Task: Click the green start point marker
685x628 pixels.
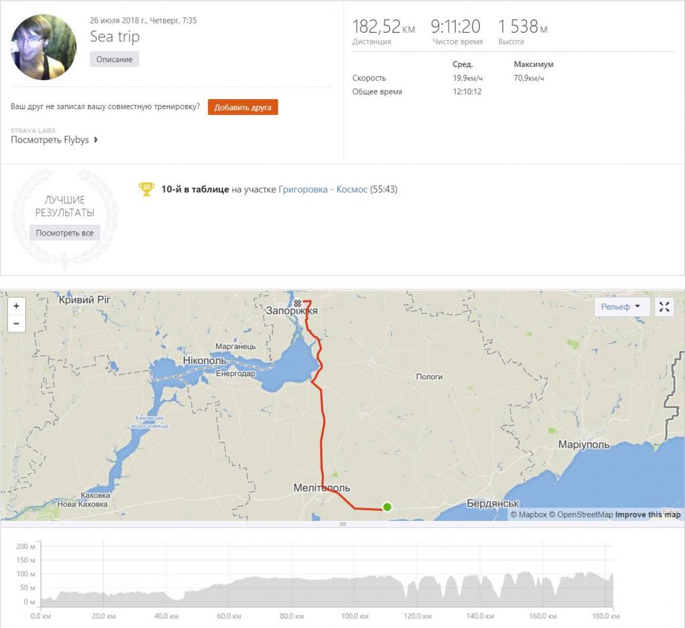Action: click(x=387, y=507)
